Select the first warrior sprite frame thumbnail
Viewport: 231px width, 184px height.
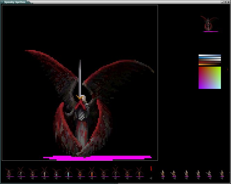[x=162, y=173]
